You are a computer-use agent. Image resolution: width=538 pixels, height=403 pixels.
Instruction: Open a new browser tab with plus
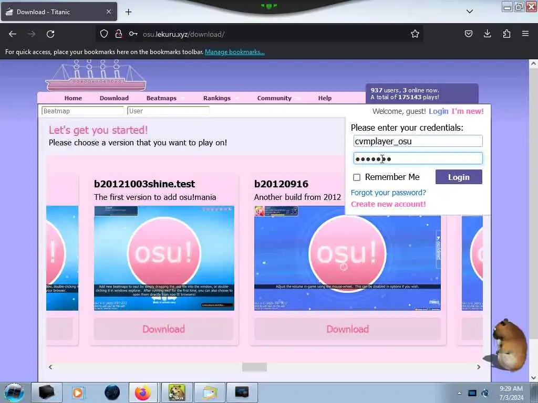click(x=128, y=12)
